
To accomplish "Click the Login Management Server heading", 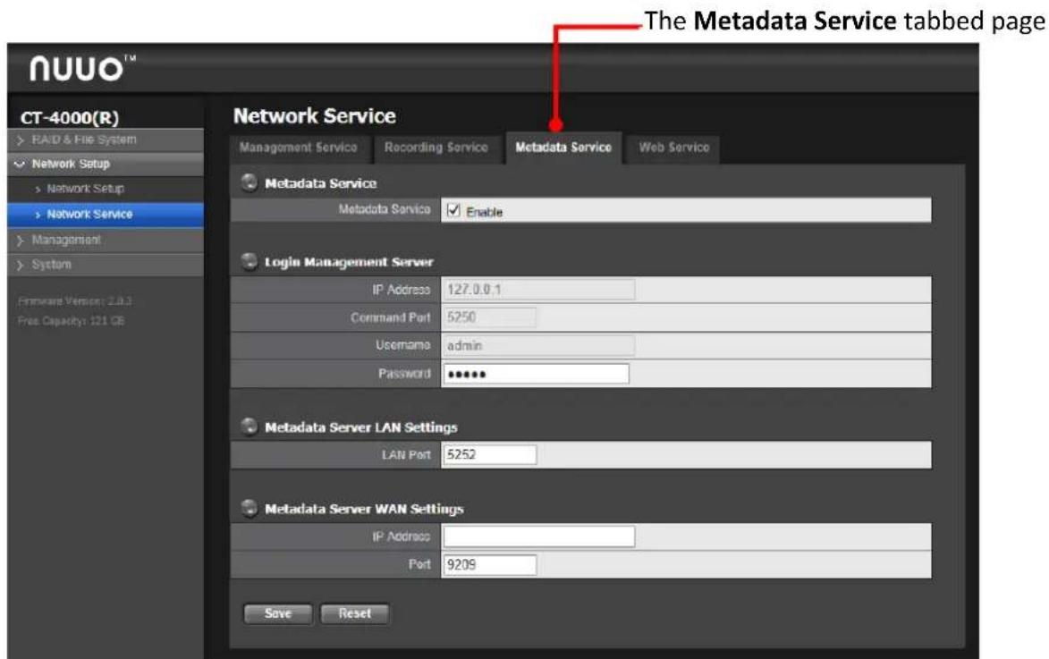I will point(350,262).
